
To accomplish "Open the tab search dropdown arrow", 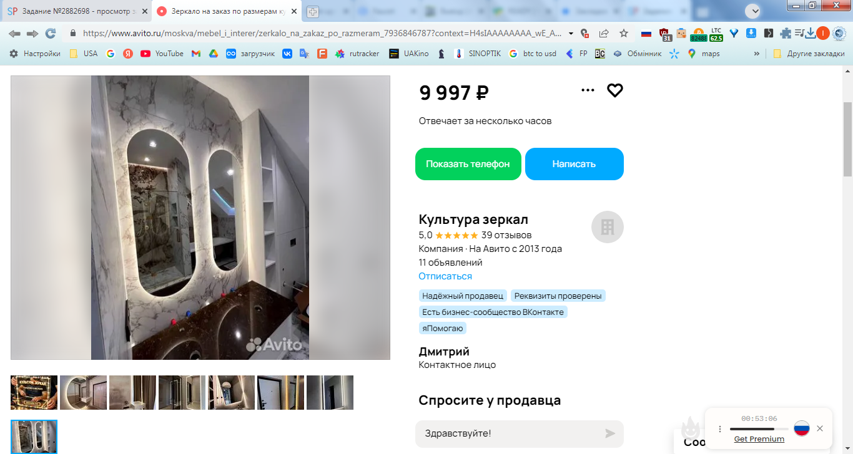I will (754, 11).
